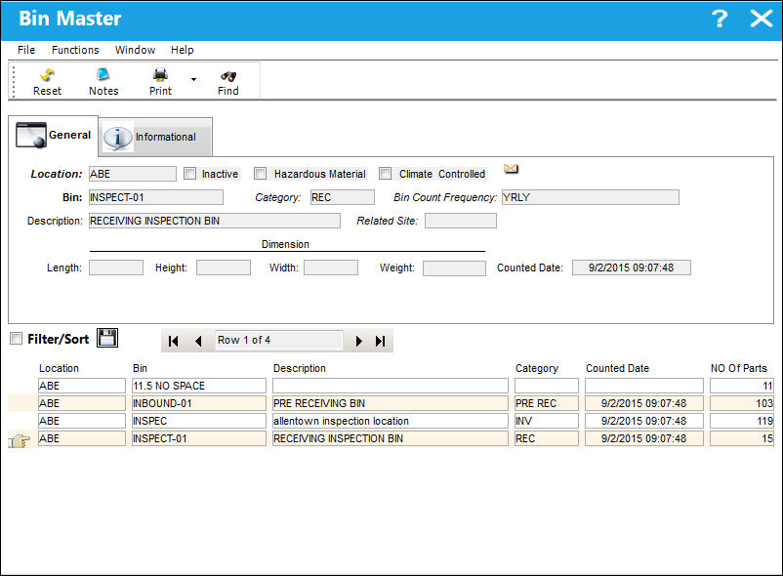783x576 pixels.
Task: Click Location column header in grid
Action: 59,368
